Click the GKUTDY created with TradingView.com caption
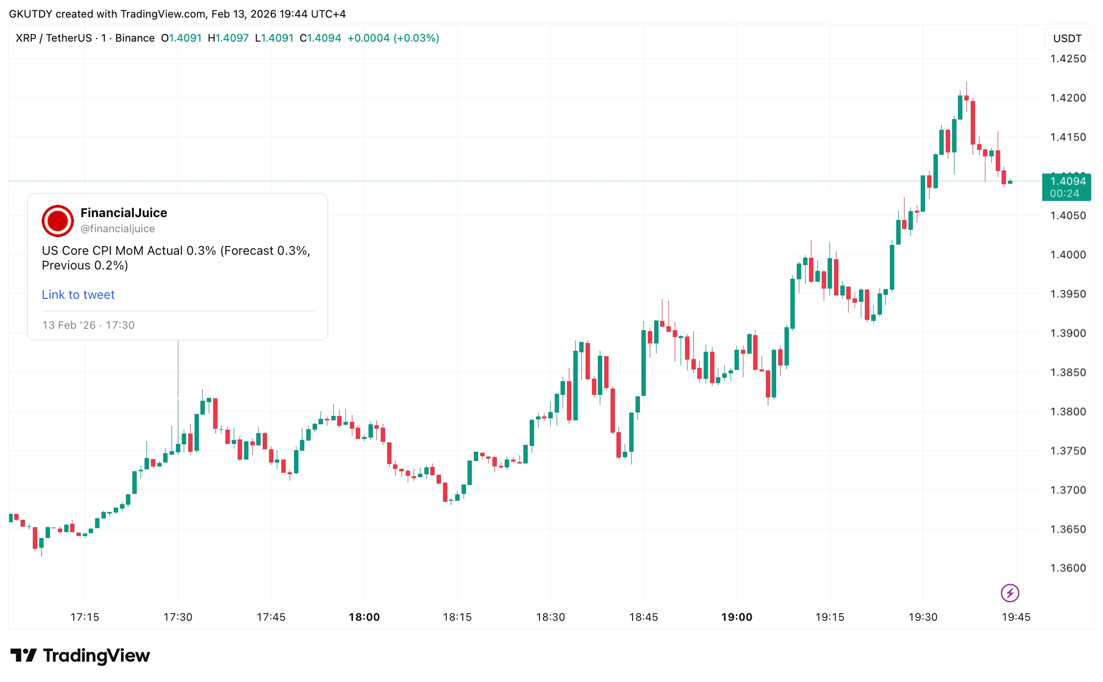The height and width of the screenshot is (682, 1103). coord(177,14)
